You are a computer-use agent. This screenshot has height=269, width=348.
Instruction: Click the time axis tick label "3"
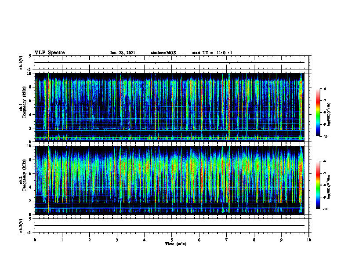[117, 240]
